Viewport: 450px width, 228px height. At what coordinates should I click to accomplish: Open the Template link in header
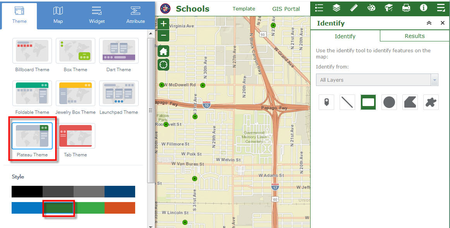244,9
